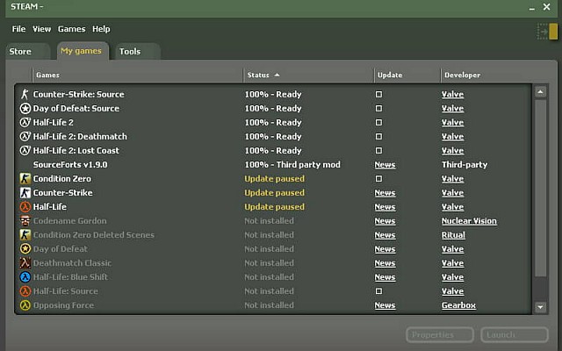Image resolution: width=562 pixels, height=351 pixels.
Task: Click the Condition Zero game icon
Action: 25,178
